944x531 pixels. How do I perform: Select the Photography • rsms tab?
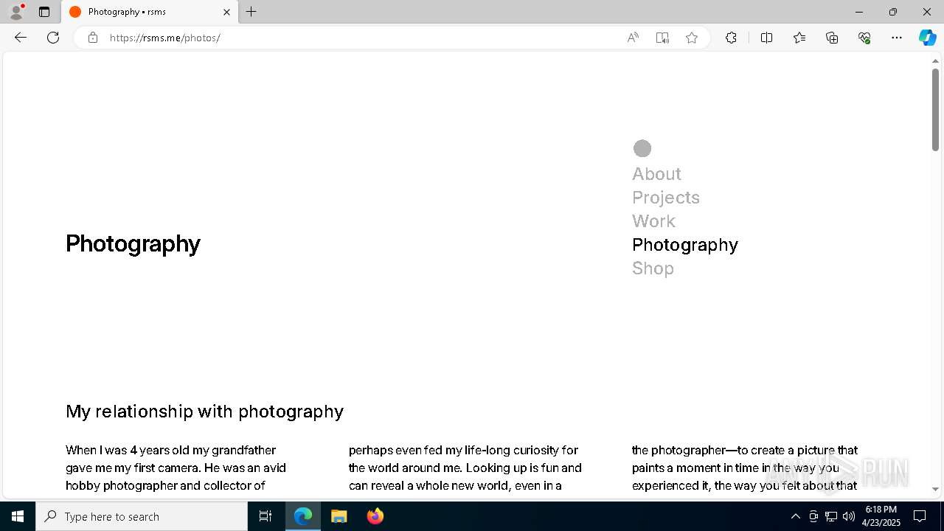tap(150, 12)
